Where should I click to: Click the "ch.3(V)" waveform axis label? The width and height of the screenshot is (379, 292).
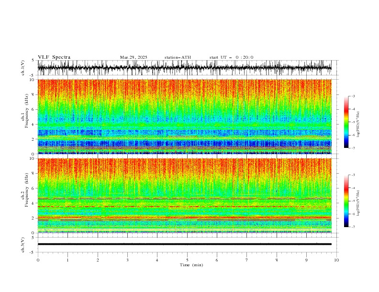(x=23, y=245)
